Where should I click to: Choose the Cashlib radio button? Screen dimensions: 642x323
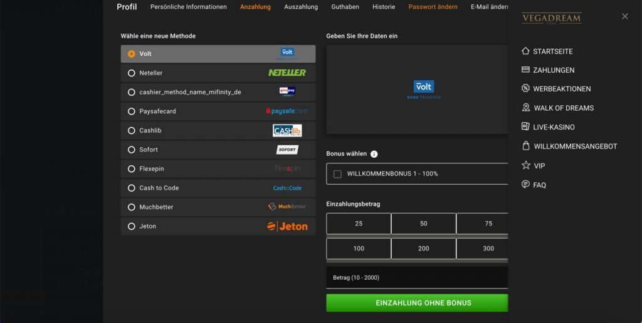coord(132,130)
